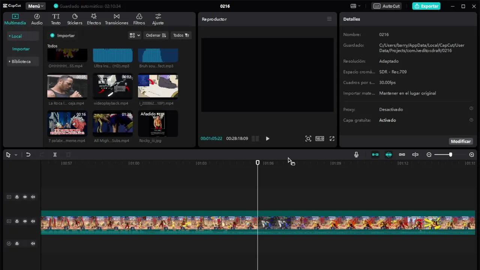Image resolution: width=480 pixels, height=270 pixels.
Task: Click the play button in the player
Action: click(x=267, y=138)
